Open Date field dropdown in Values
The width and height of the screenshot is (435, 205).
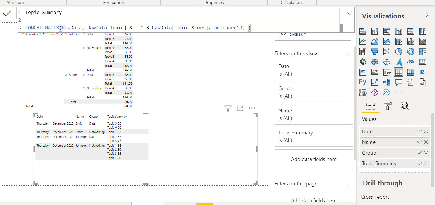pyautogui.click(x=419, y=131)
